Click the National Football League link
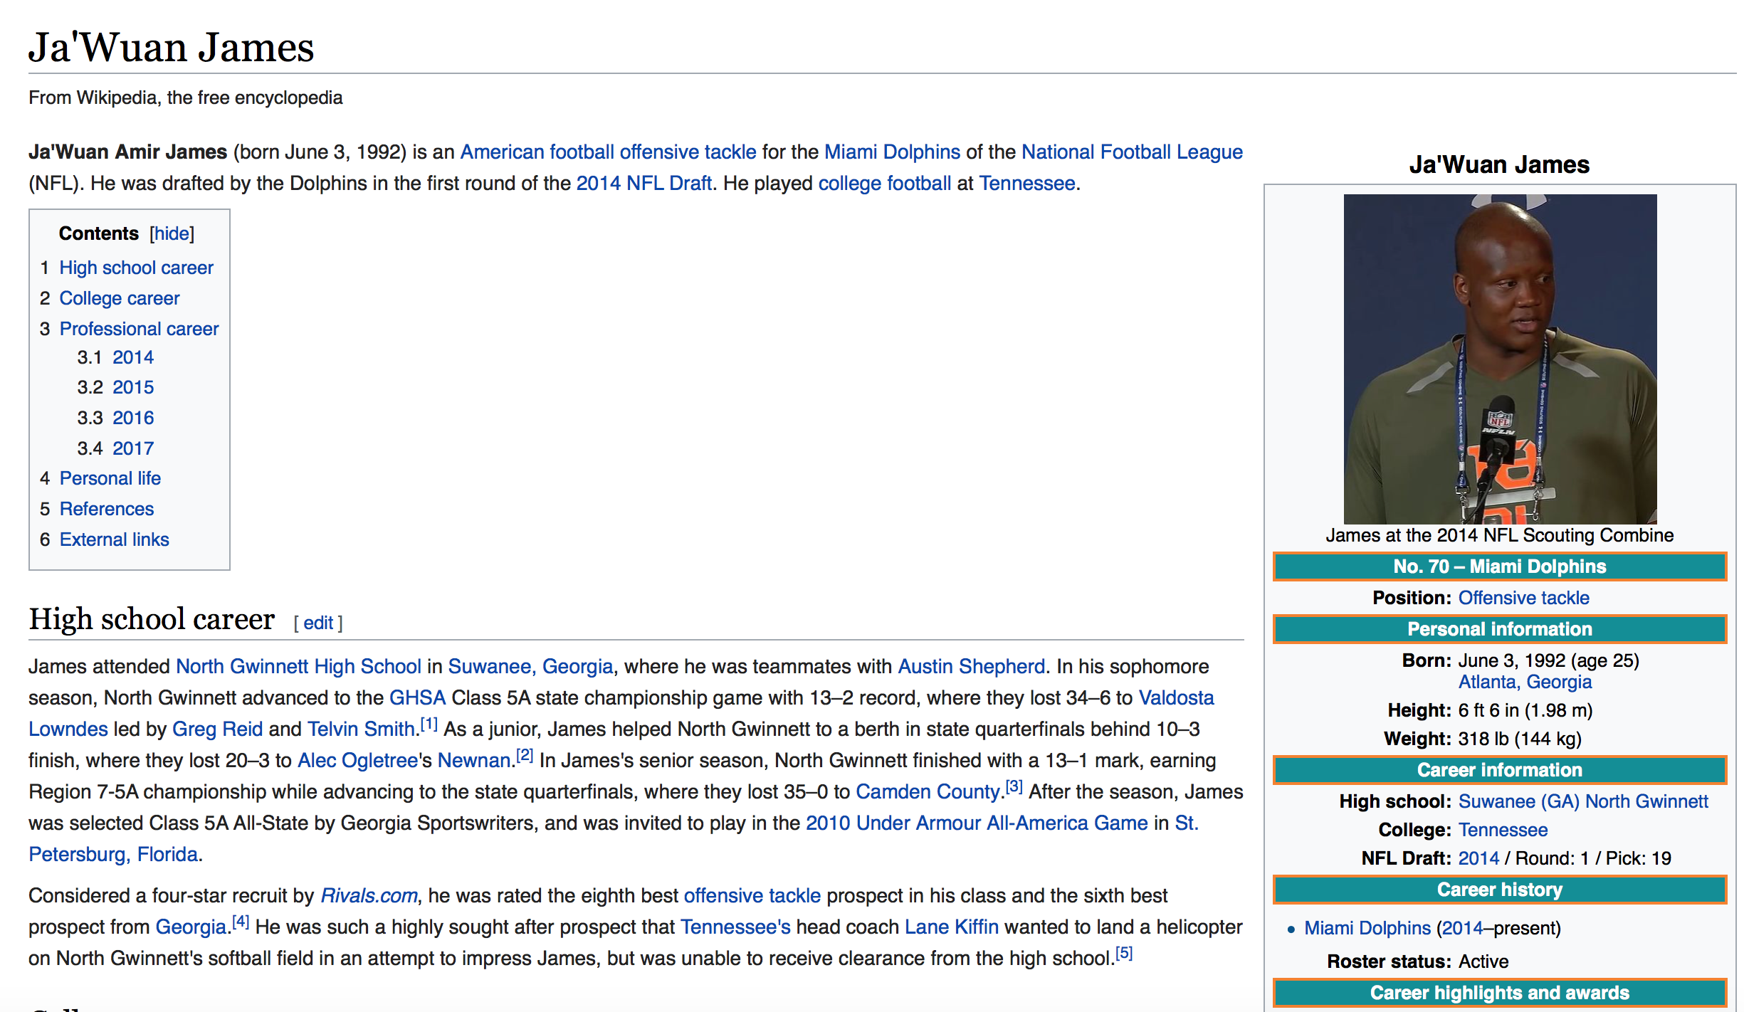Image resolution: width=1744 pixels, height=1012 pixels. [x=1132, y=152]
